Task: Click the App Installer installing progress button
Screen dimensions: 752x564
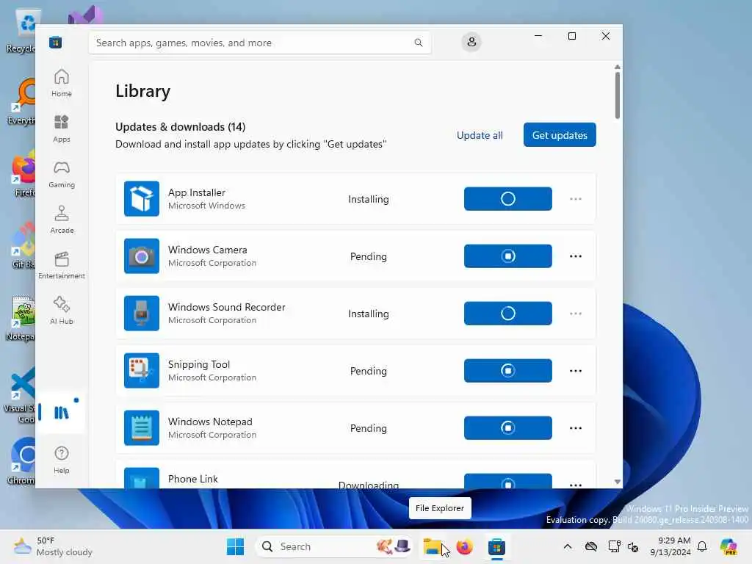Action: point(508,198)
